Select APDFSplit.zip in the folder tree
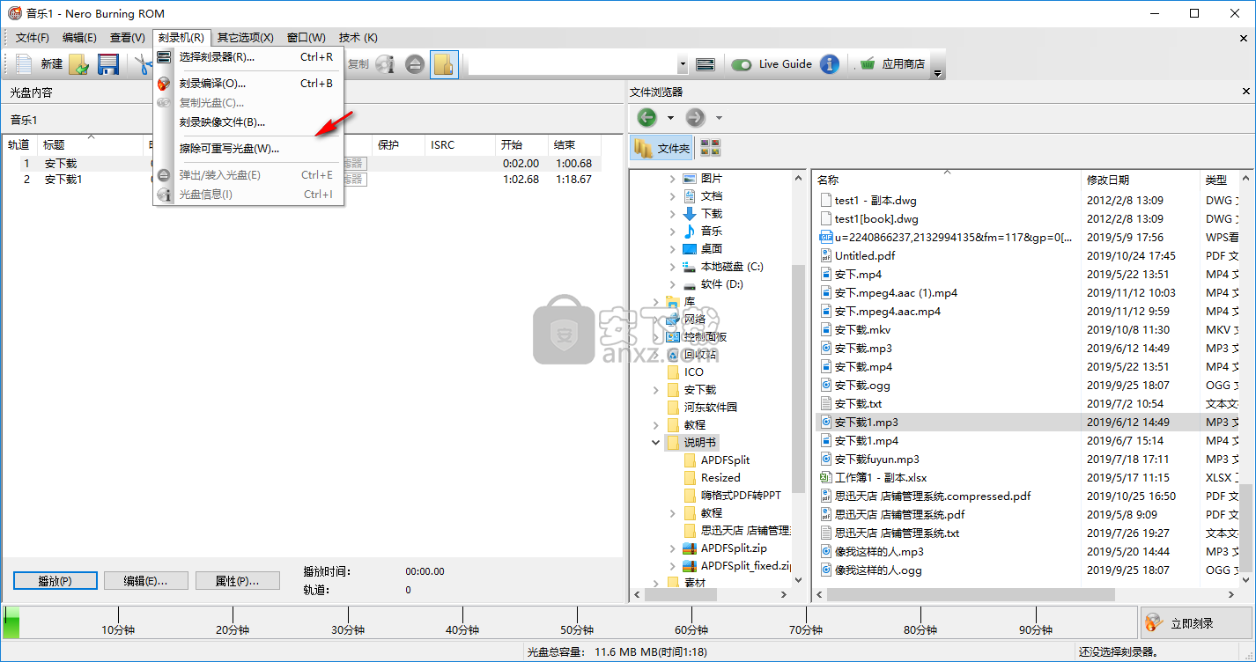This screenshot has height=662, width=1256. pos(725,548)
